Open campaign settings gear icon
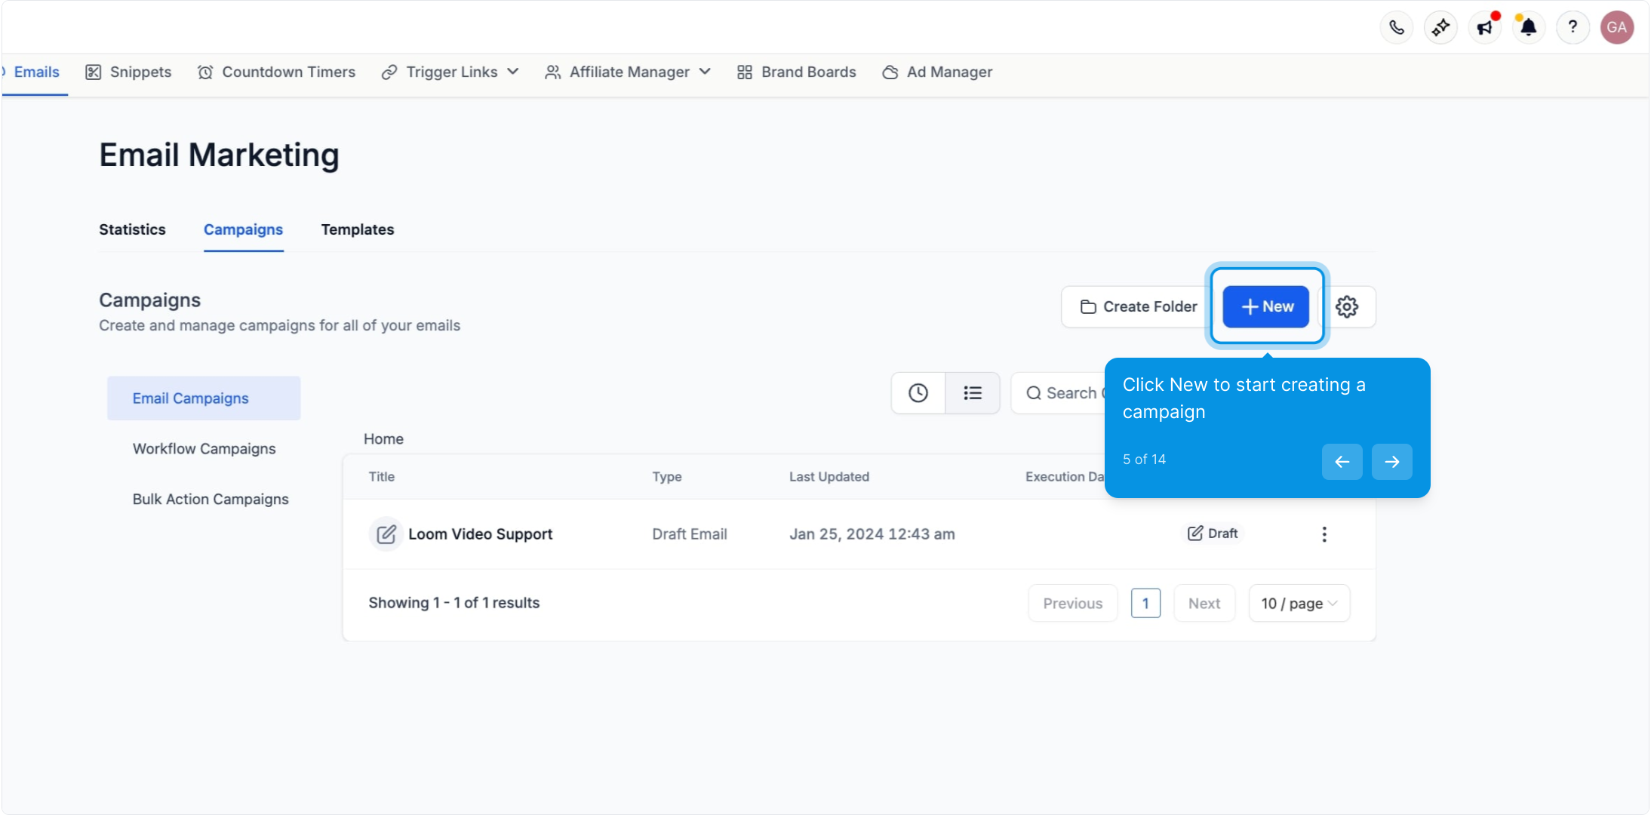The height and width of the screenshot is (815, 1651). [x=1347, y=306]
